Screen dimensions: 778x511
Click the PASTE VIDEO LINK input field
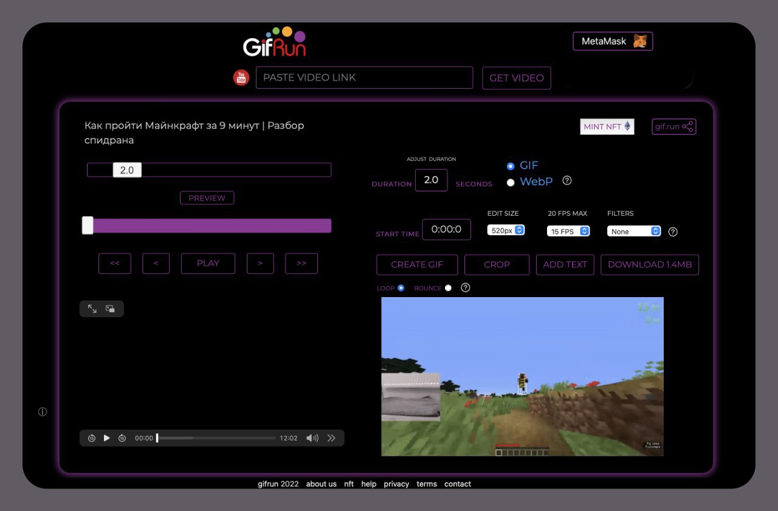pos(364,78)
